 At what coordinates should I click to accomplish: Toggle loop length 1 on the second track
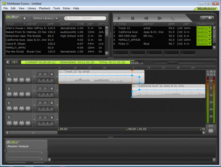pos(39,95)
